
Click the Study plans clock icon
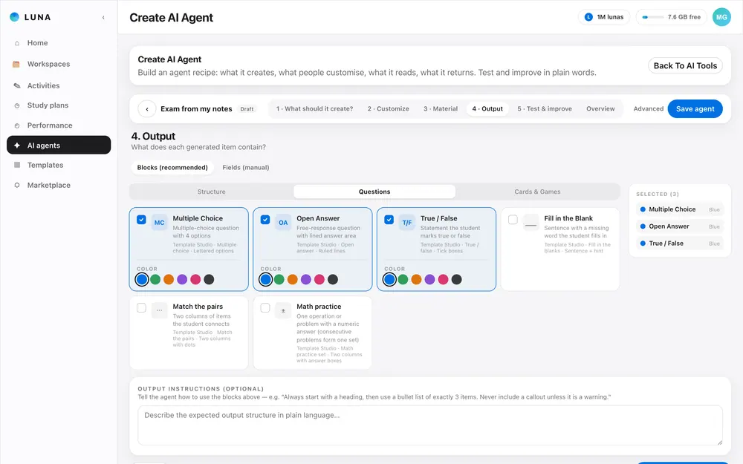(17, 105)
